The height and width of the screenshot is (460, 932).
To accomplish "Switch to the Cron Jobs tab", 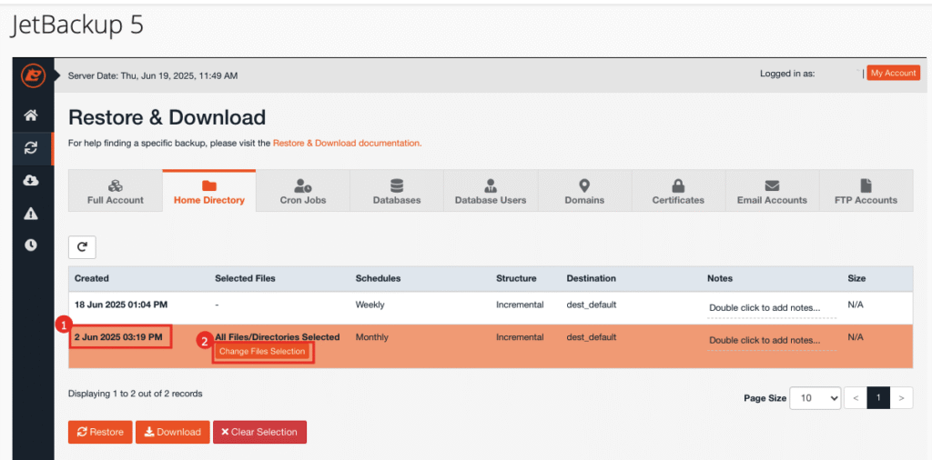I will 303,191.
